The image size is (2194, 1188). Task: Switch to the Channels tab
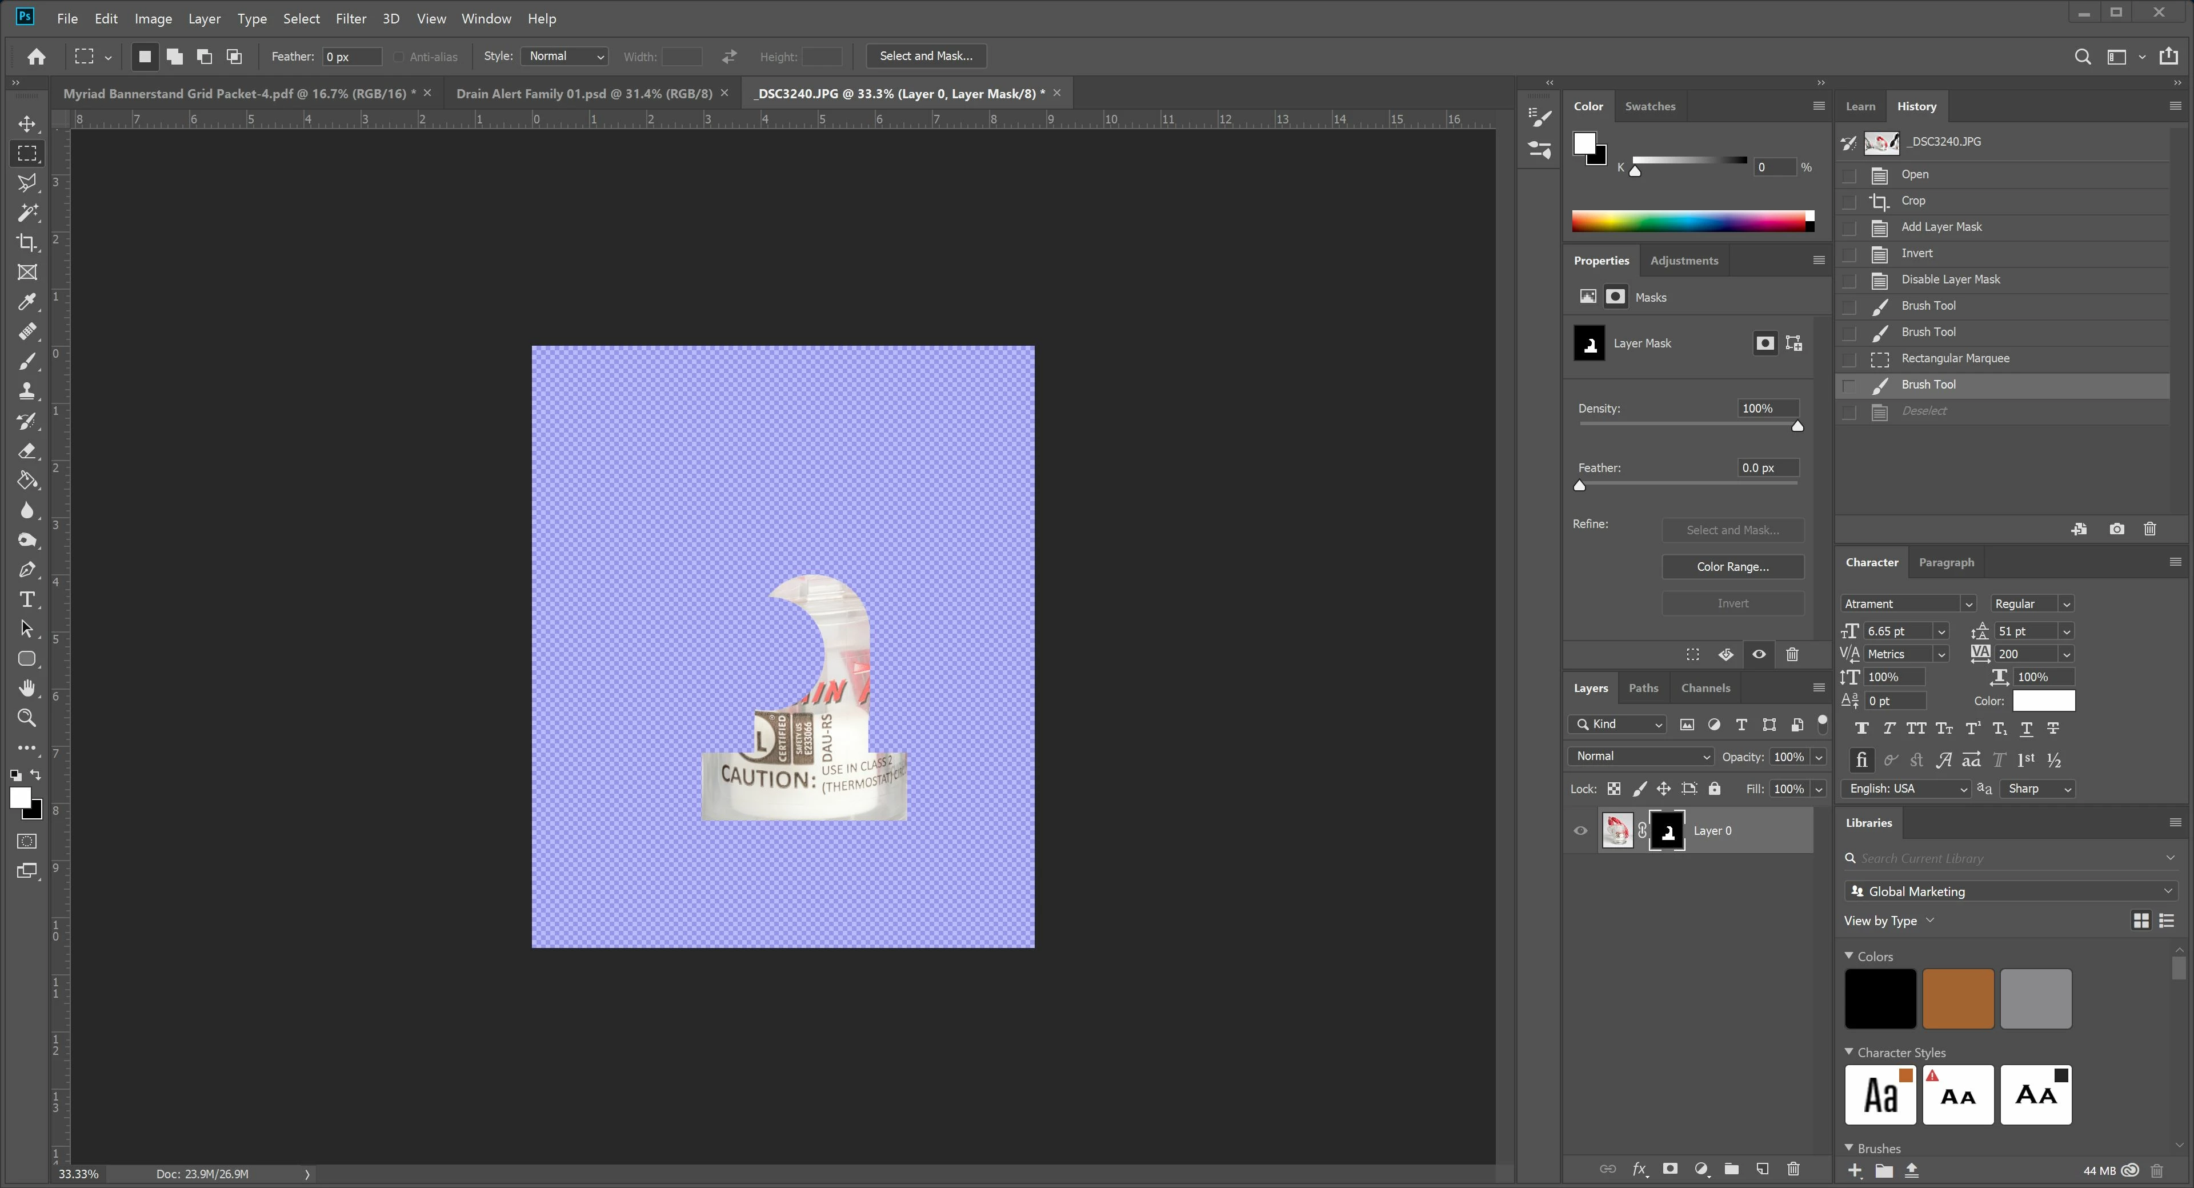click(x=1705, y=688)
